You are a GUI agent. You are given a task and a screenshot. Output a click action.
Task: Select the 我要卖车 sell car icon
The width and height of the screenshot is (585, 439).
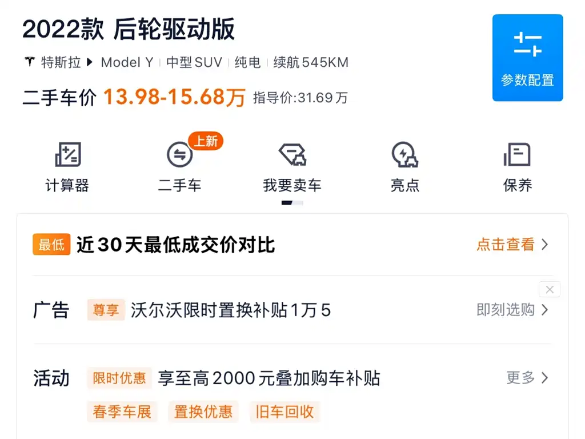coord(292,154)
